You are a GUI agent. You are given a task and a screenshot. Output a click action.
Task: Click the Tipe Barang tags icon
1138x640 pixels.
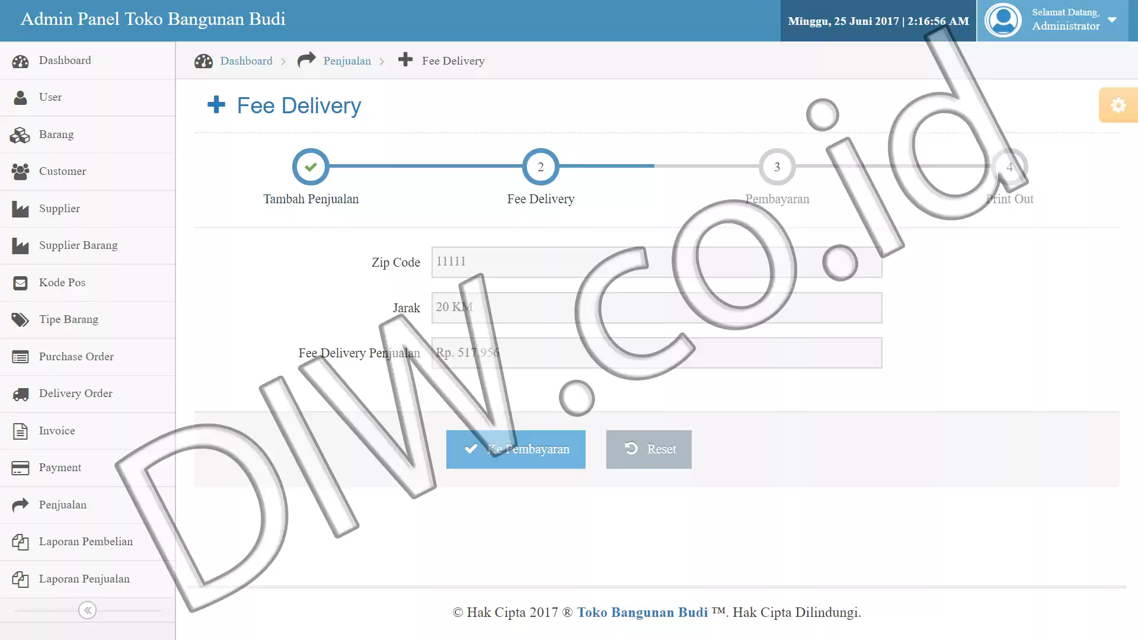coord(20,320)
